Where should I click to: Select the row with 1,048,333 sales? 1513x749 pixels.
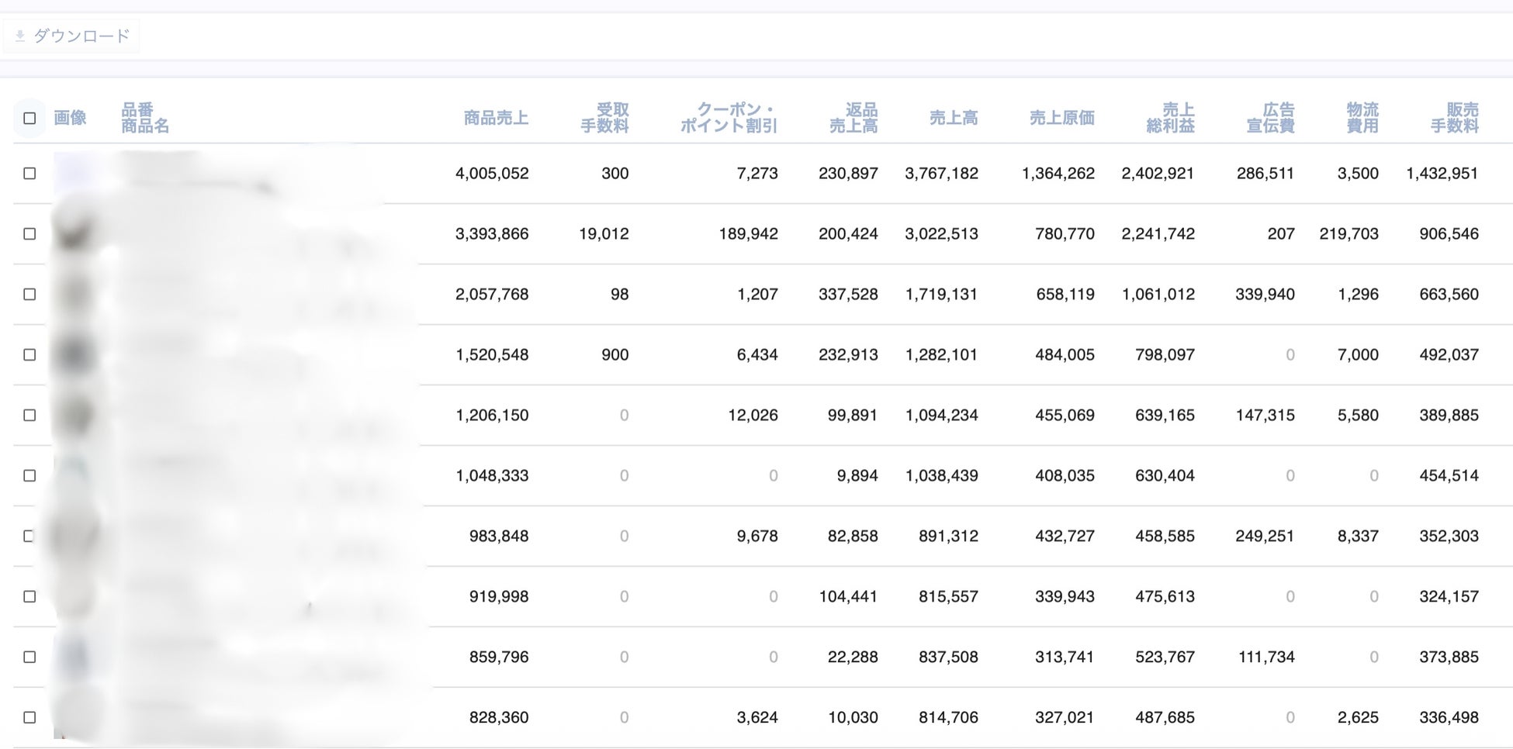tap(29, 476)
